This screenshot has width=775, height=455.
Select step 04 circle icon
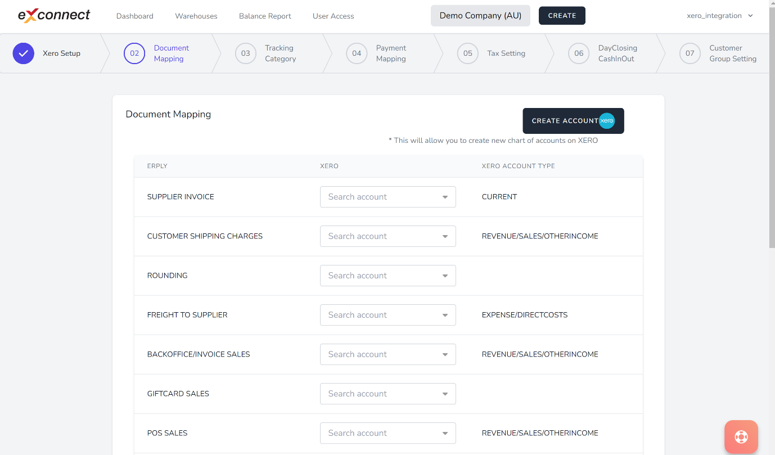(x=357, y=53)
